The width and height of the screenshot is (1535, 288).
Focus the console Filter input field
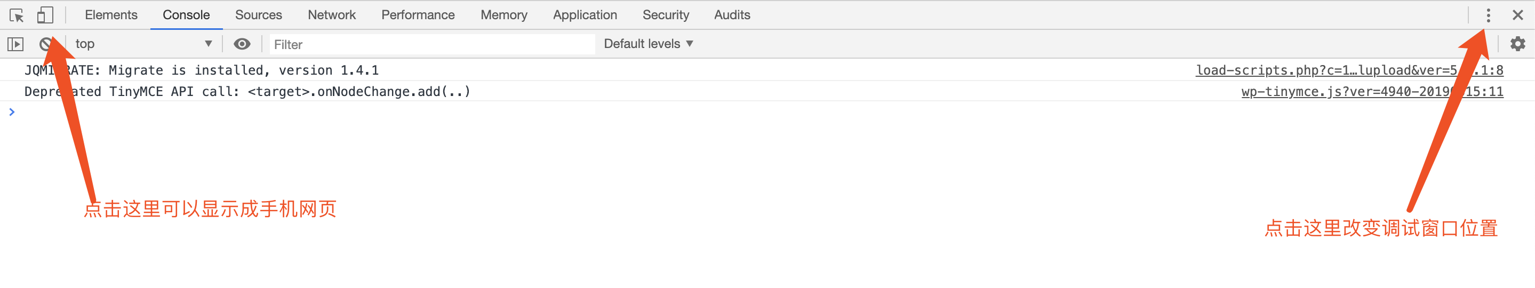[x=432, y=44]
